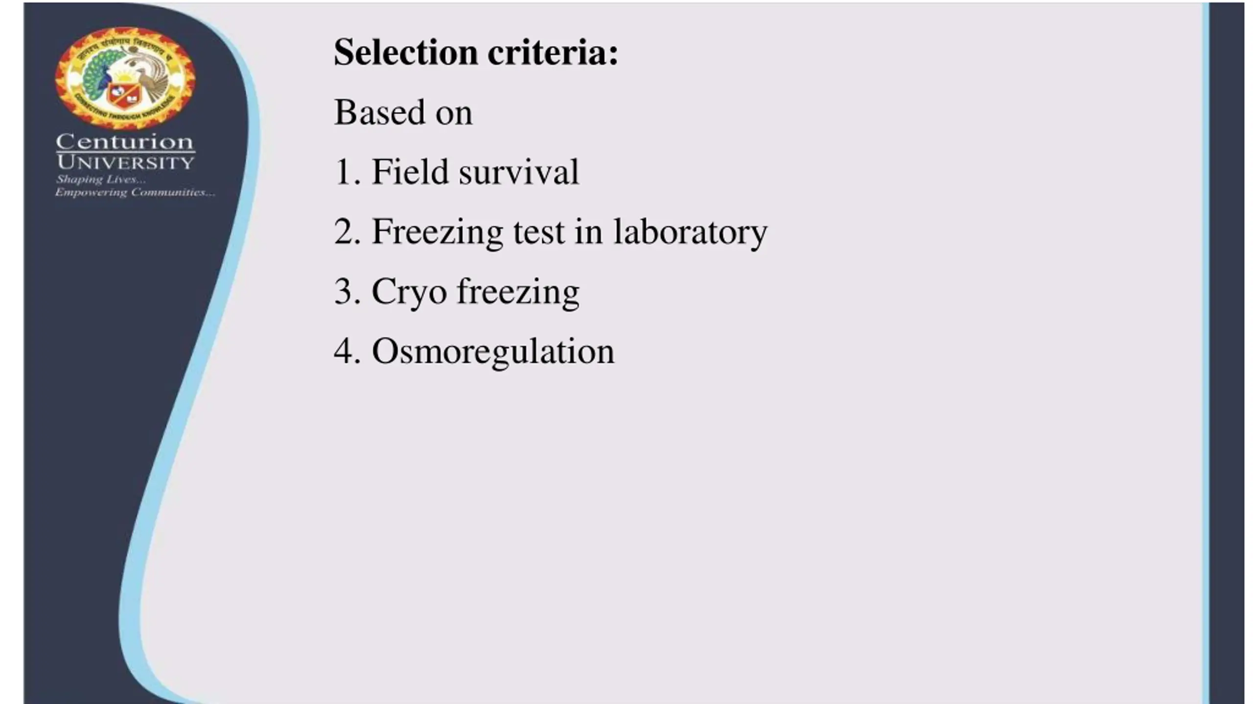Click the dark navy bar on right edge
The height and width of the screenshot is (704, 1253).
[1227, 353]
